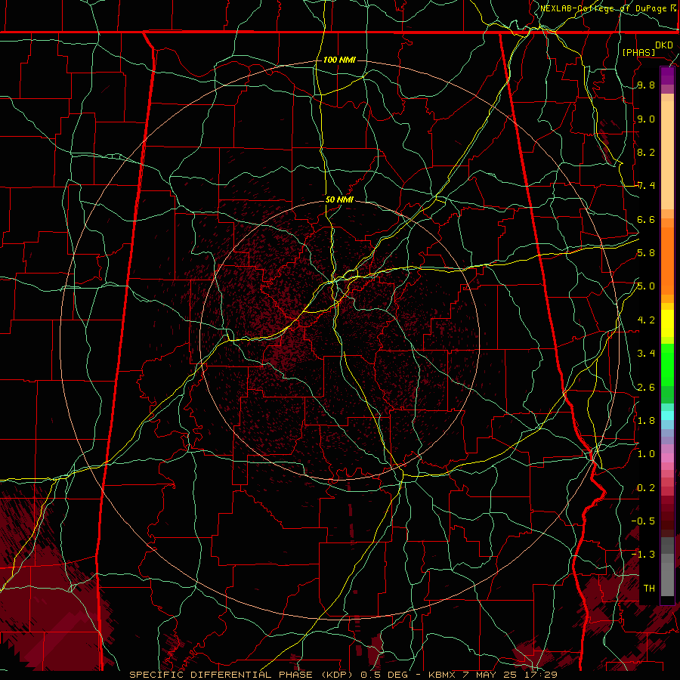Click the Specific Differential Phase caption text

(x=344, y=675)
